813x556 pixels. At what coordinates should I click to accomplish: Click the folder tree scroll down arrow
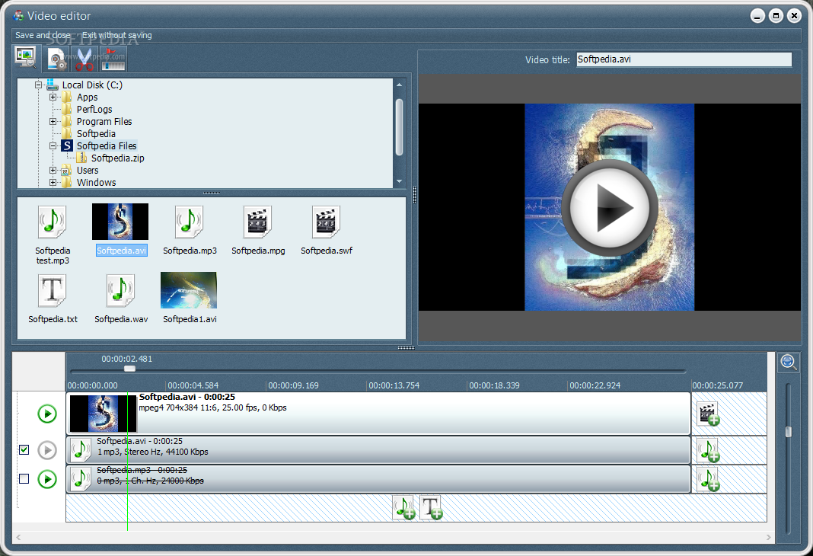click(399, 181)
